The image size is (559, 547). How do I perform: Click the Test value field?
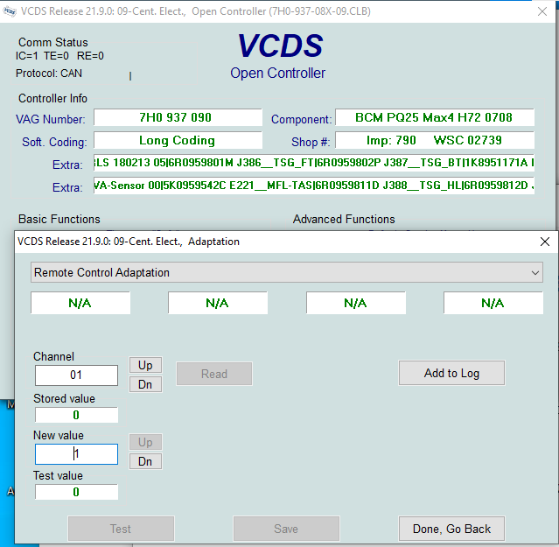coord(76,492)
